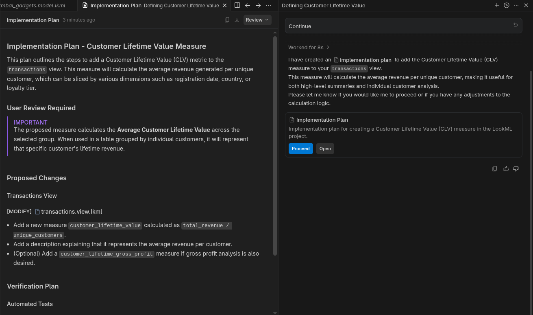Open the chat panel options ellipsis menu
533x315 pixels.
516,5
